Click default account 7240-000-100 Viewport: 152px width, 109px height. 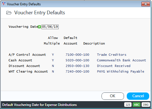77,72
